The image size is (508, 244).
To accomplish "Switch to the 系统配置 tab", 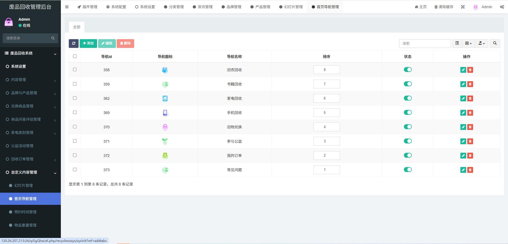I will 116,7.
